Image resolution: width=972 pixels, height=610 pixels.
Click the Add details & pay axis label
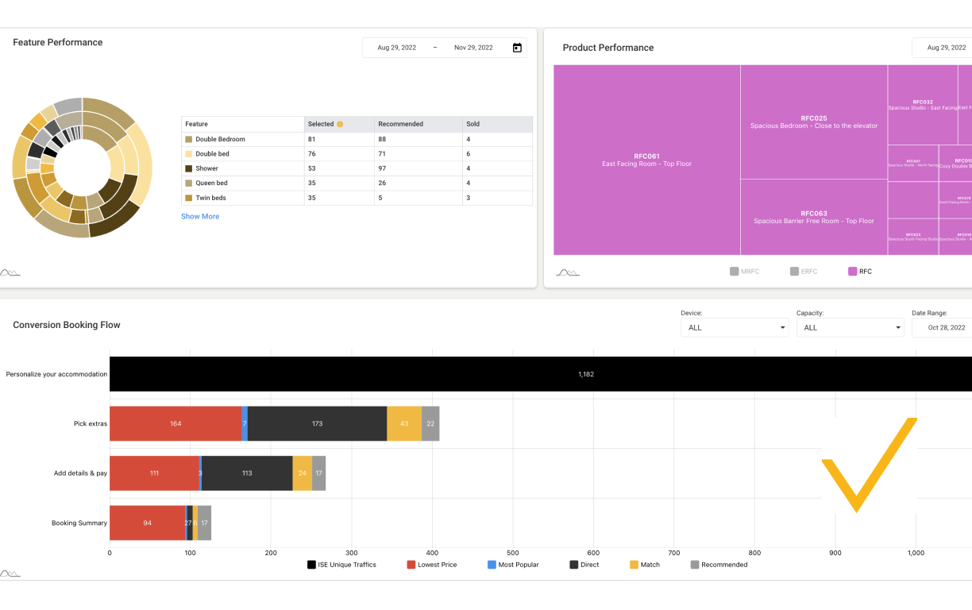coord(80,473)
